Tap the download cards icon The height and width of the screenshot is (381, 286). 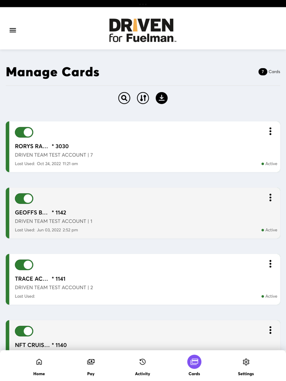(x=162, y=98)
